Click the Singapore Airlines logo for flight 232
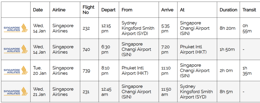 click(16, 28)
